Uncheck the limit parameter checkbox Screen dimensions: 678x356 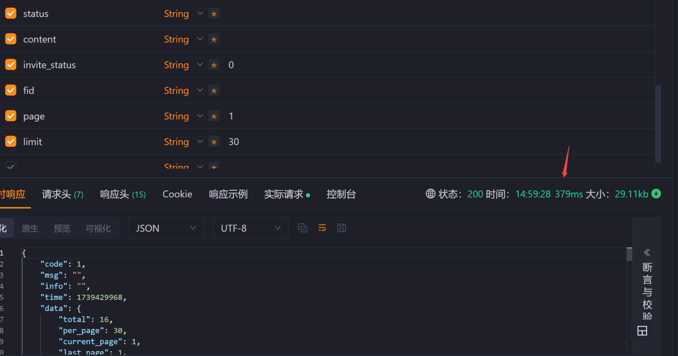tap(11, 141)
